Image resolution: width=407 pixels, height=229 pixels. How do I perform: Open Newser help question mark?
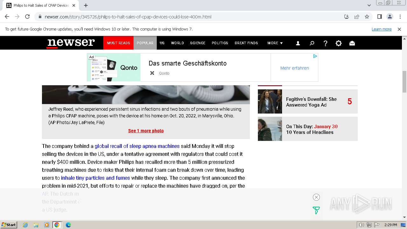point(325,43)
